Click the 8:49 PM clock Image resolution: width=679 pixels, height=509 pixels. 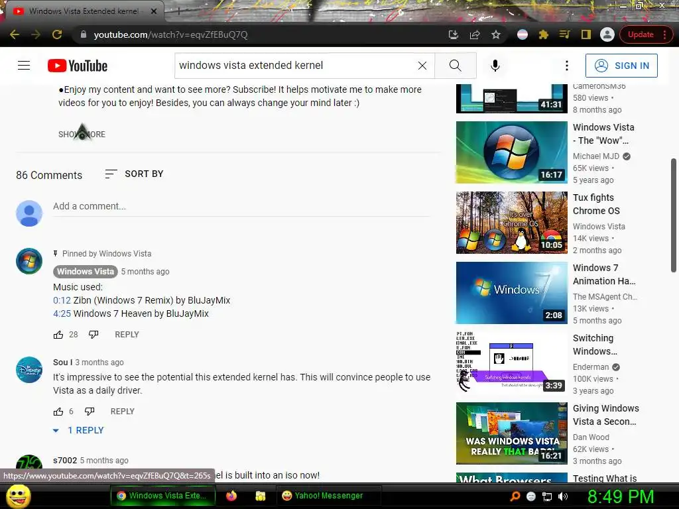point(620,496)
